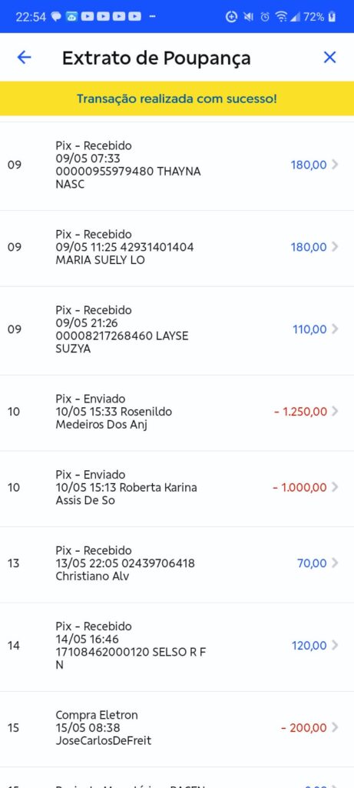Tap the Wi-Fi icon in the status bar
Viewport: 354px width, 788px height.
pyautogui.click(x=281, y=17)
